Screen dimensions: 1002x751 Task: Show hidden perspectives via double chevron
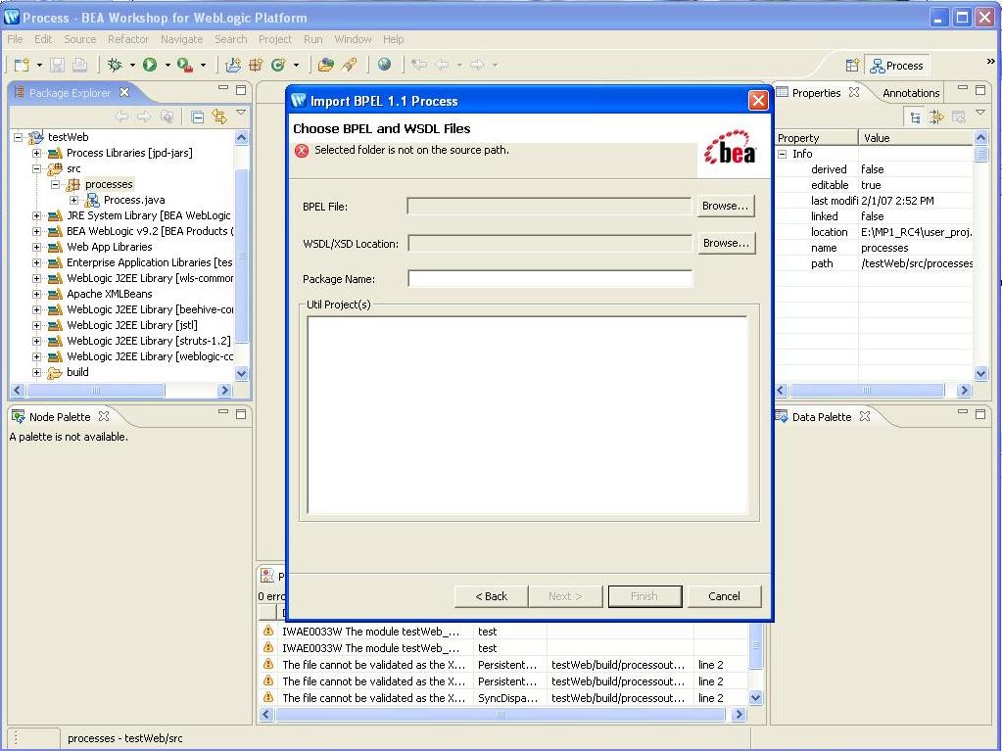(990, 62)
